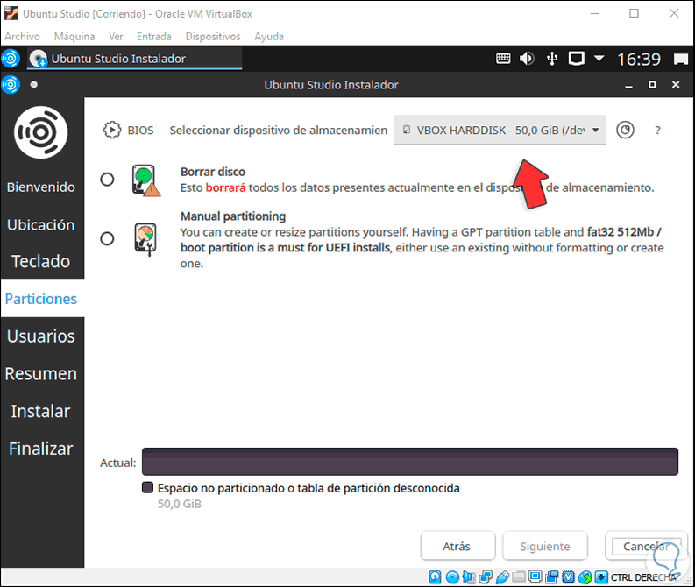Click the display status icon in VirtualBox bar

click(x=535, y=576)
